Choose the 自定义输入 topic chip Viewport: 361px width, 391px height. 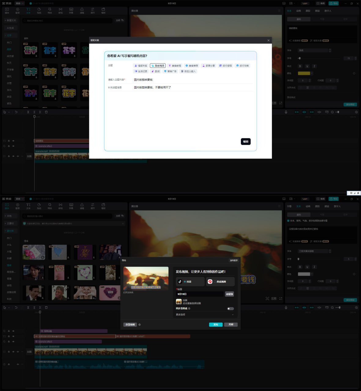pyautogui.click(x=188, y=71)
